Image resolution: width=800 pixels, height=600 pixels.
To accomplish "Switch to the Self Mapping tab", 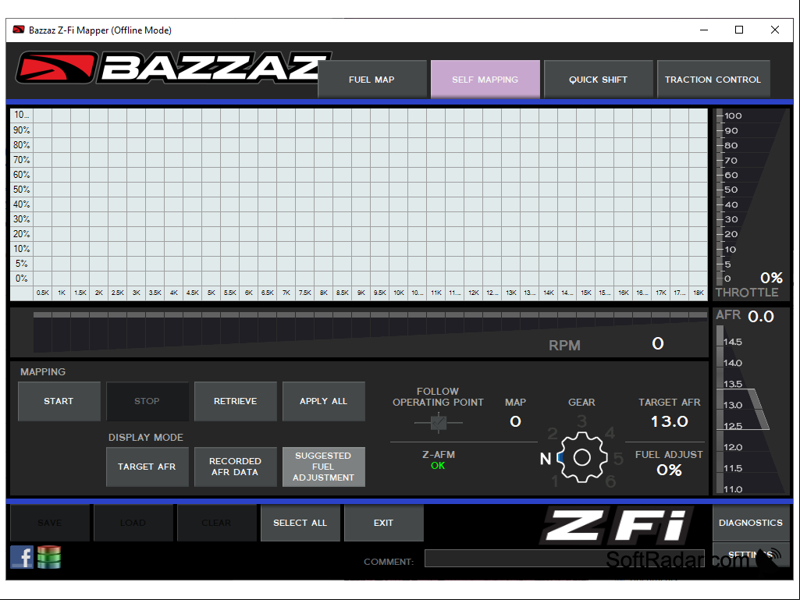I will [x=485, y=79].
